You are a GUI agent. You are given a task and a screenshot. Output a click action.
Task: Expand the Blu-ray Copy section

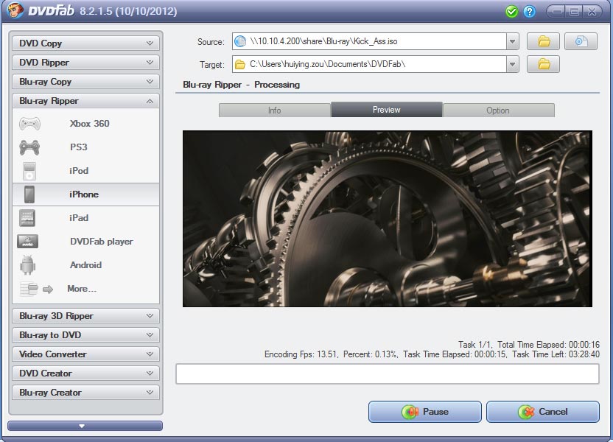85,82
